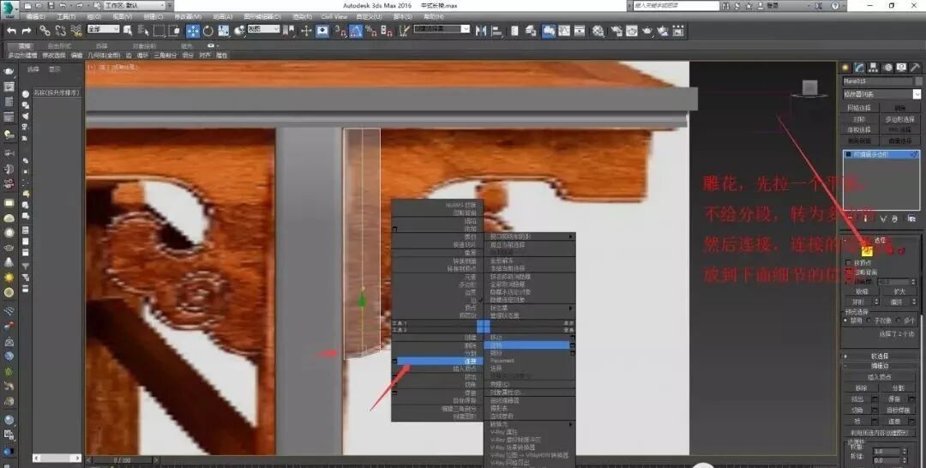Click the Configure Modifier Sets stack icon
Viewport: 926px width, 468px height.
[x=911, y=219]
